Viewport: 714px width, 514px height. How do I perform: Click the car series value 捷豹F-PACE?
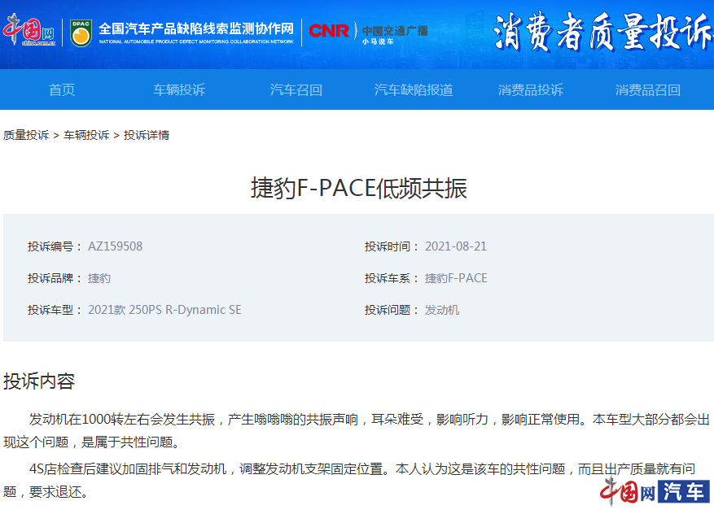click(x=456, y=278)
